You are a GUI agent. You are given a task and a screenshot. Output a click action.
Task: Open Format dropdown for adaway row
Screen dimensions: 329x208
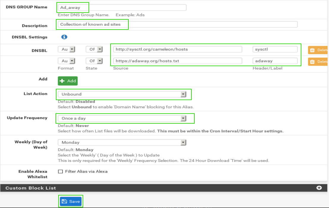point(66,61)
